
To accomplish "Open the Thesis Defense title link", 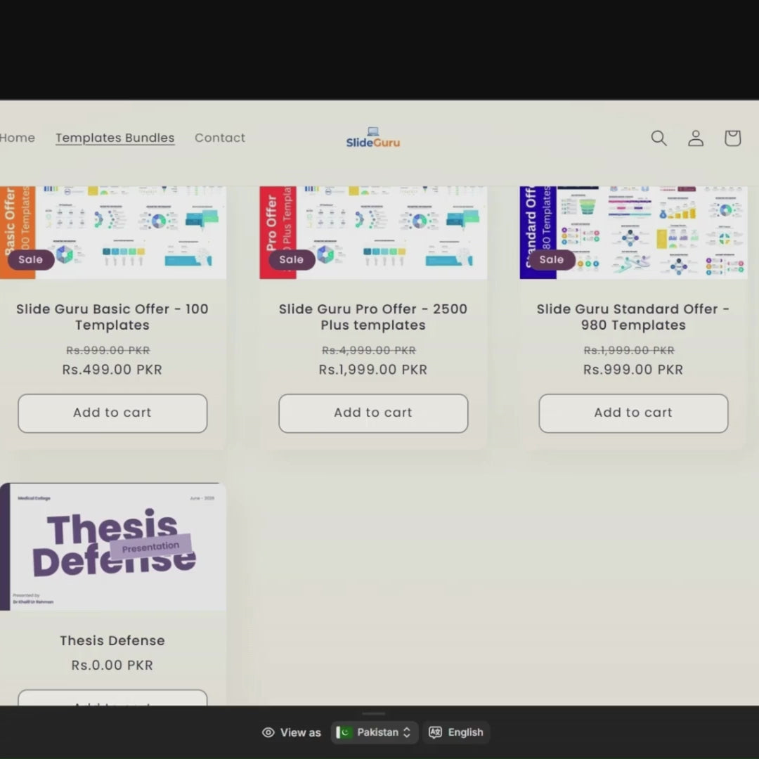I will pos(112,640).
